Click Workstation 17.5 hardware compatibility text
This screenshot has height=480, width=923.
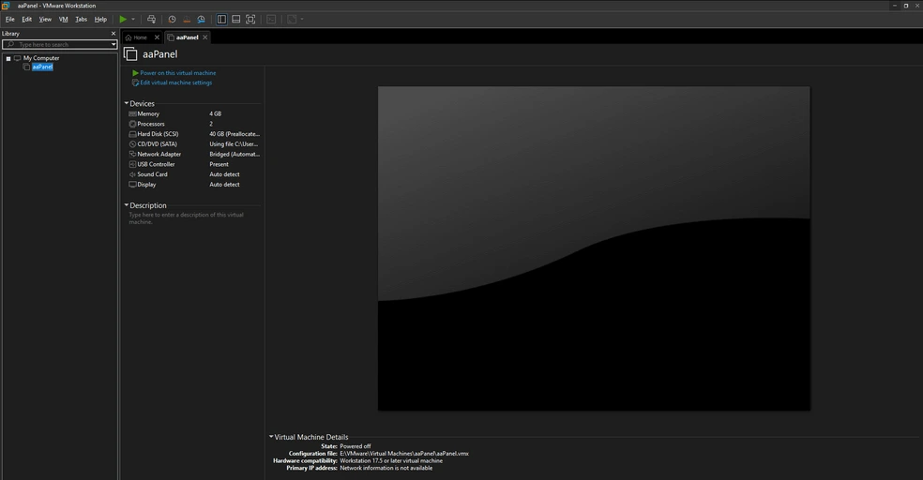pos(391,460)
